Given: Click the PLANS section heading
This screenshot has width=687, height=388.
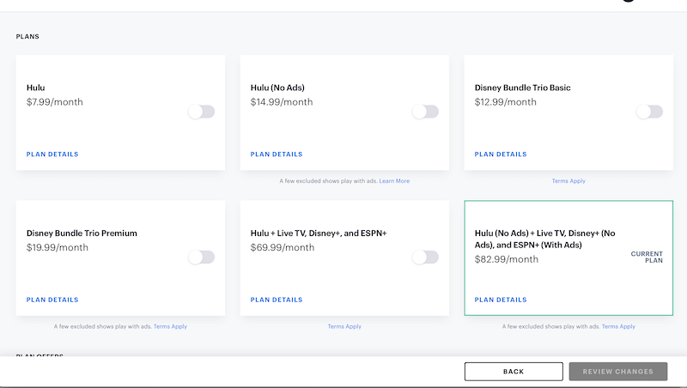Looking at the screenshot, I should [27, 36].
